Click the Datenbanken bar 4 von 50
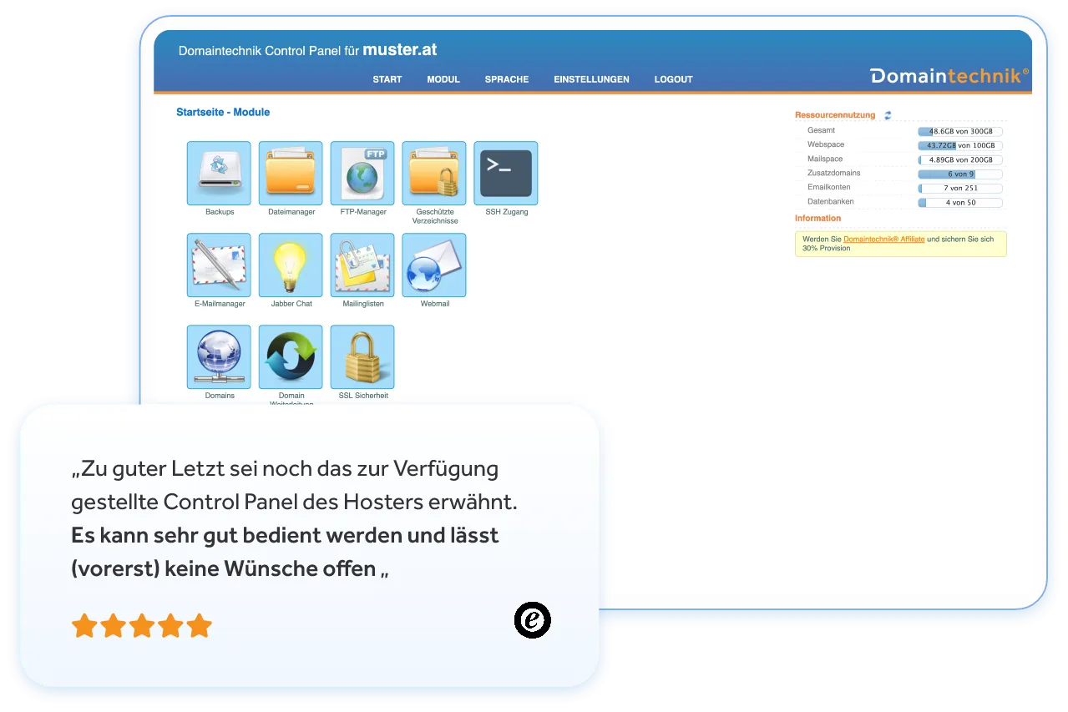This screenshot has height=712, width=1068. (x=960, y=202)
